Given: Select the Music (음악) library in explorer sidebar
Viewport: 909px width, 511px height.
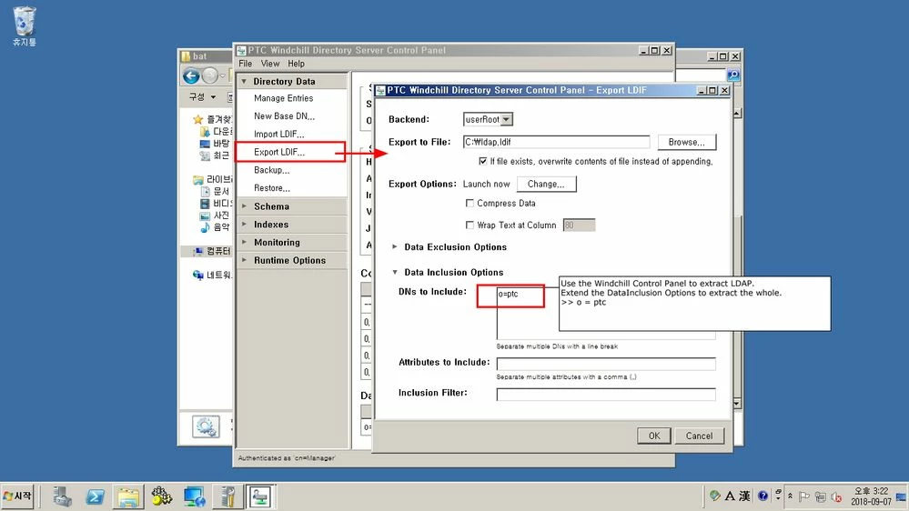Looking at the screenshot, I should (215, 227).
